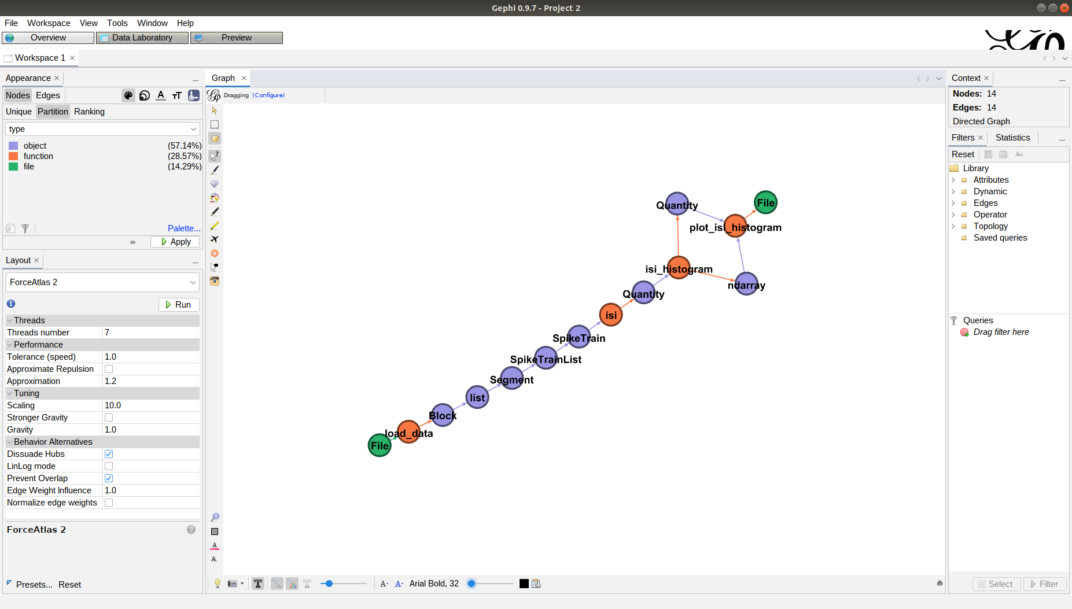Collapse the Performance section
The image size is (1072, 609).
pyautogui.click(x=10, y=345)
